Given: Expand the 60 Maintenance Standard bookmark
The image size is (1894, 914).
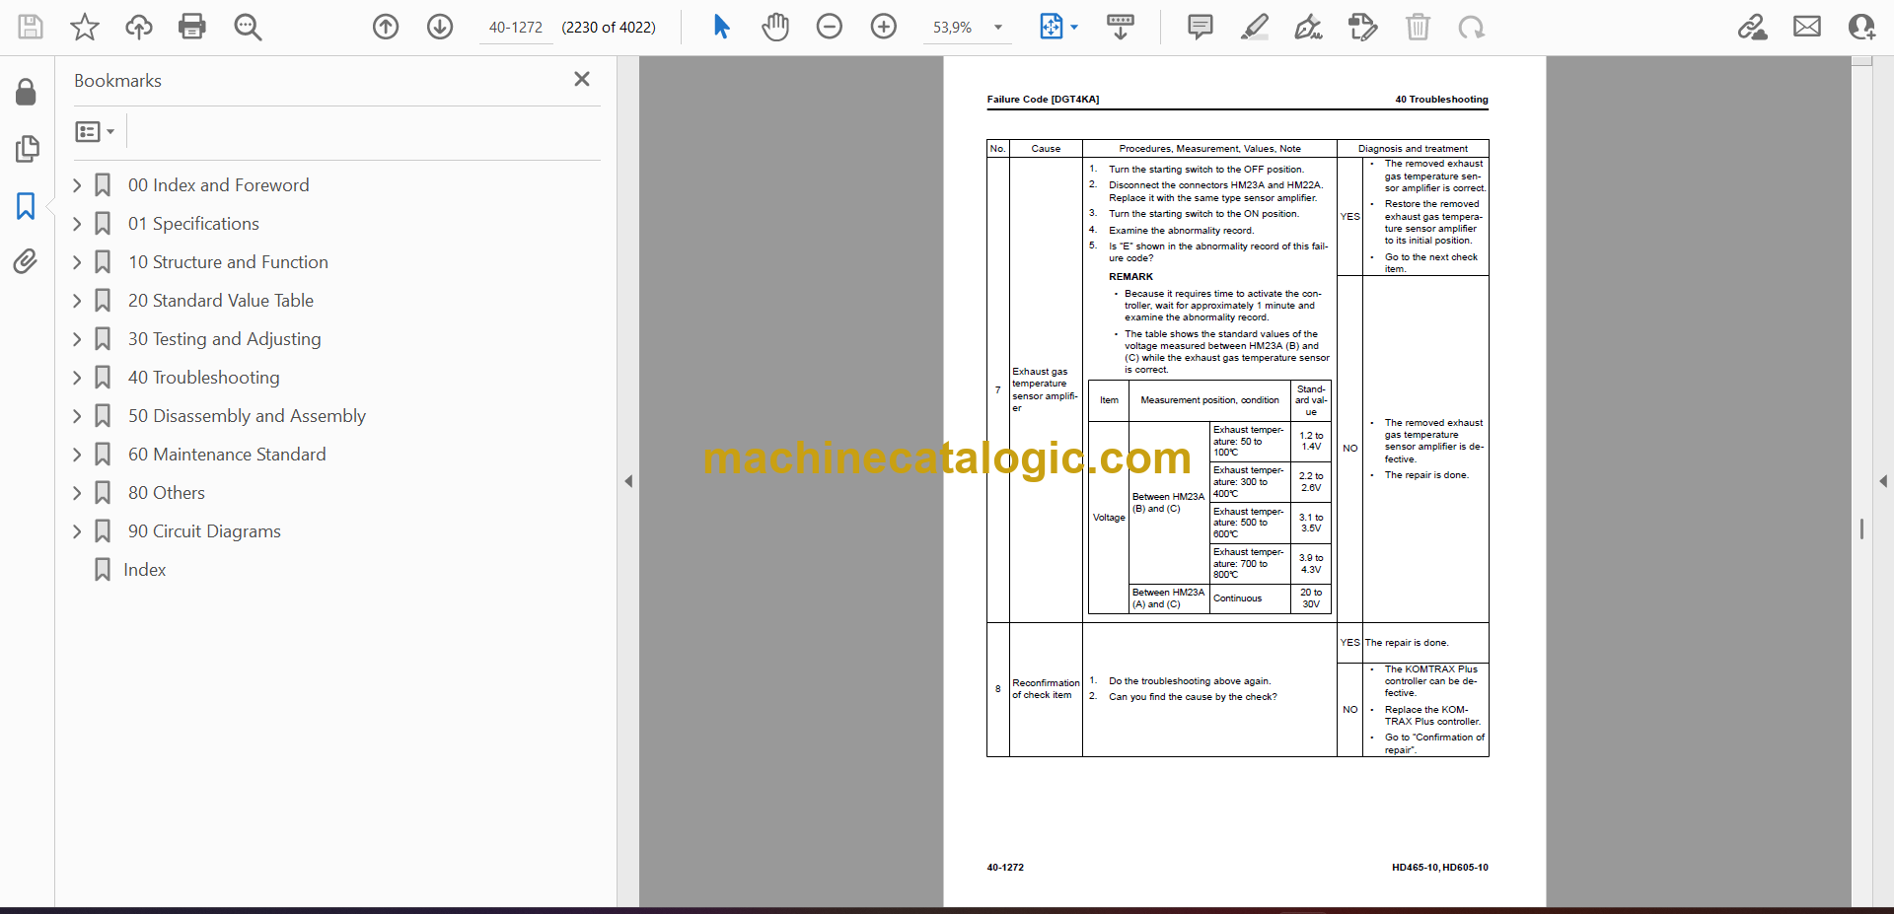Looking at the screenshot, I should pyautogui.click(x=77, y=454).
